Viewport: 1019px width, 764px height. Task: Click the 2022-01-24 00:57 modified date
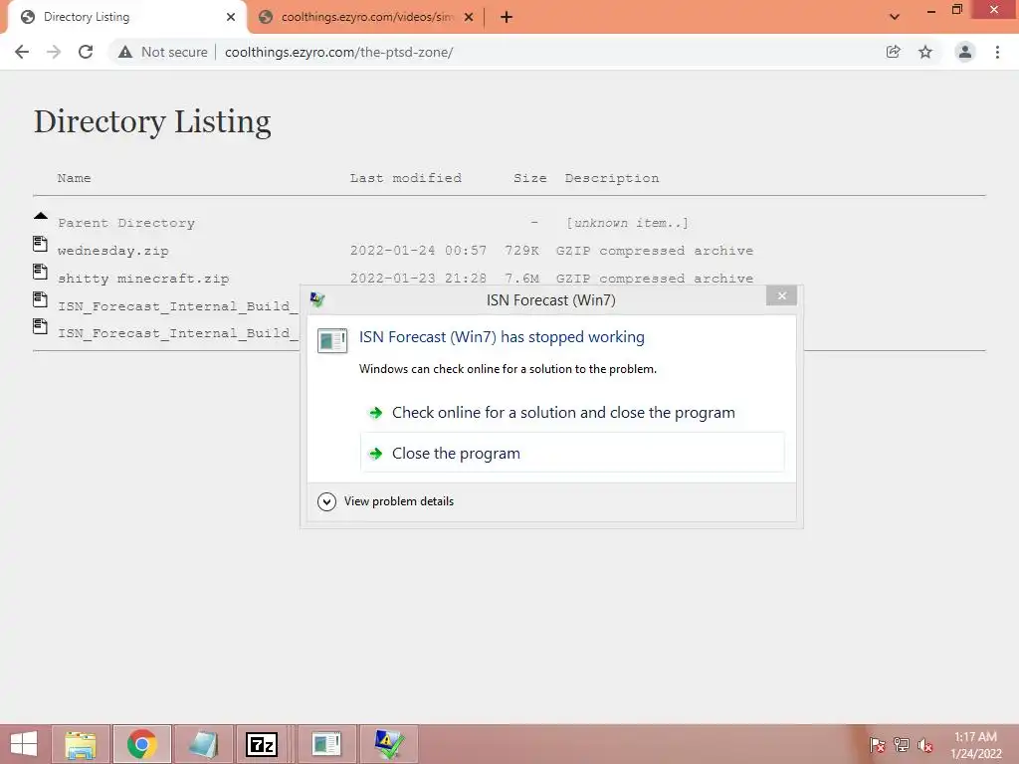coord(418,251)
